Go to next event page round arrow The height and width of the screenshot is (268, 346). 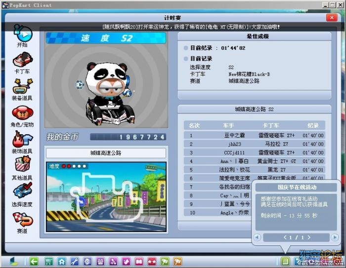[x=335, y=237]
